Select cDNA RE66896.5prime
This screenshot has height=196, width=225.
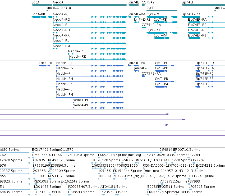(x=50, y=168)
